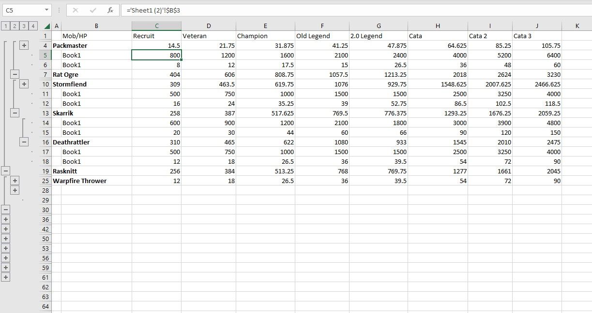Click the 933 value in Deathrattler row
The height and width of the screenshot is (313, 592).
click(379, 142)
